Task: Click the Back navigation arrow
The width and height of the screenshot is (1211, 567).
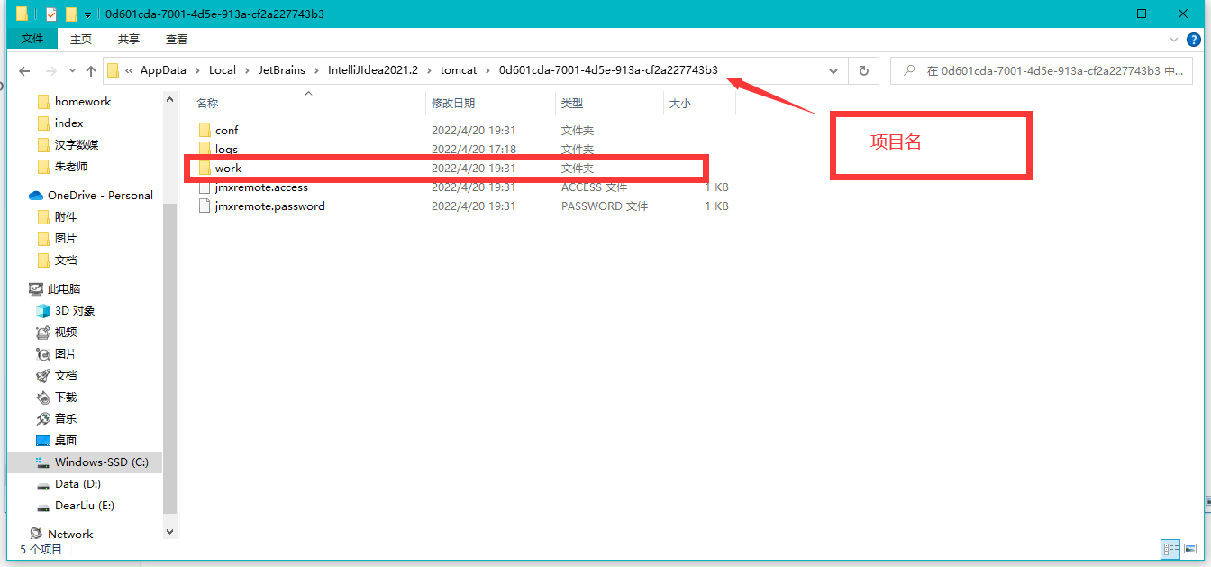Action: click(24, 71)
